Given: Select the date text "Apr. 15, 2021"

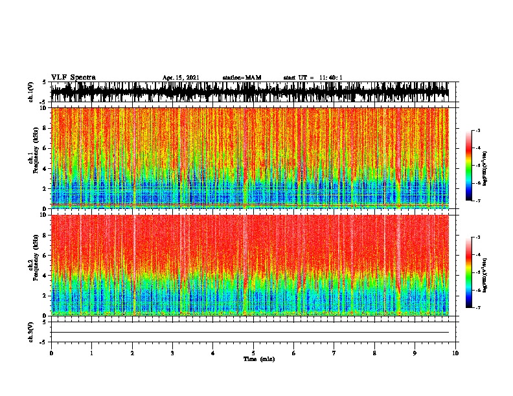Looking at the screenshot, I should coord(181,78).
